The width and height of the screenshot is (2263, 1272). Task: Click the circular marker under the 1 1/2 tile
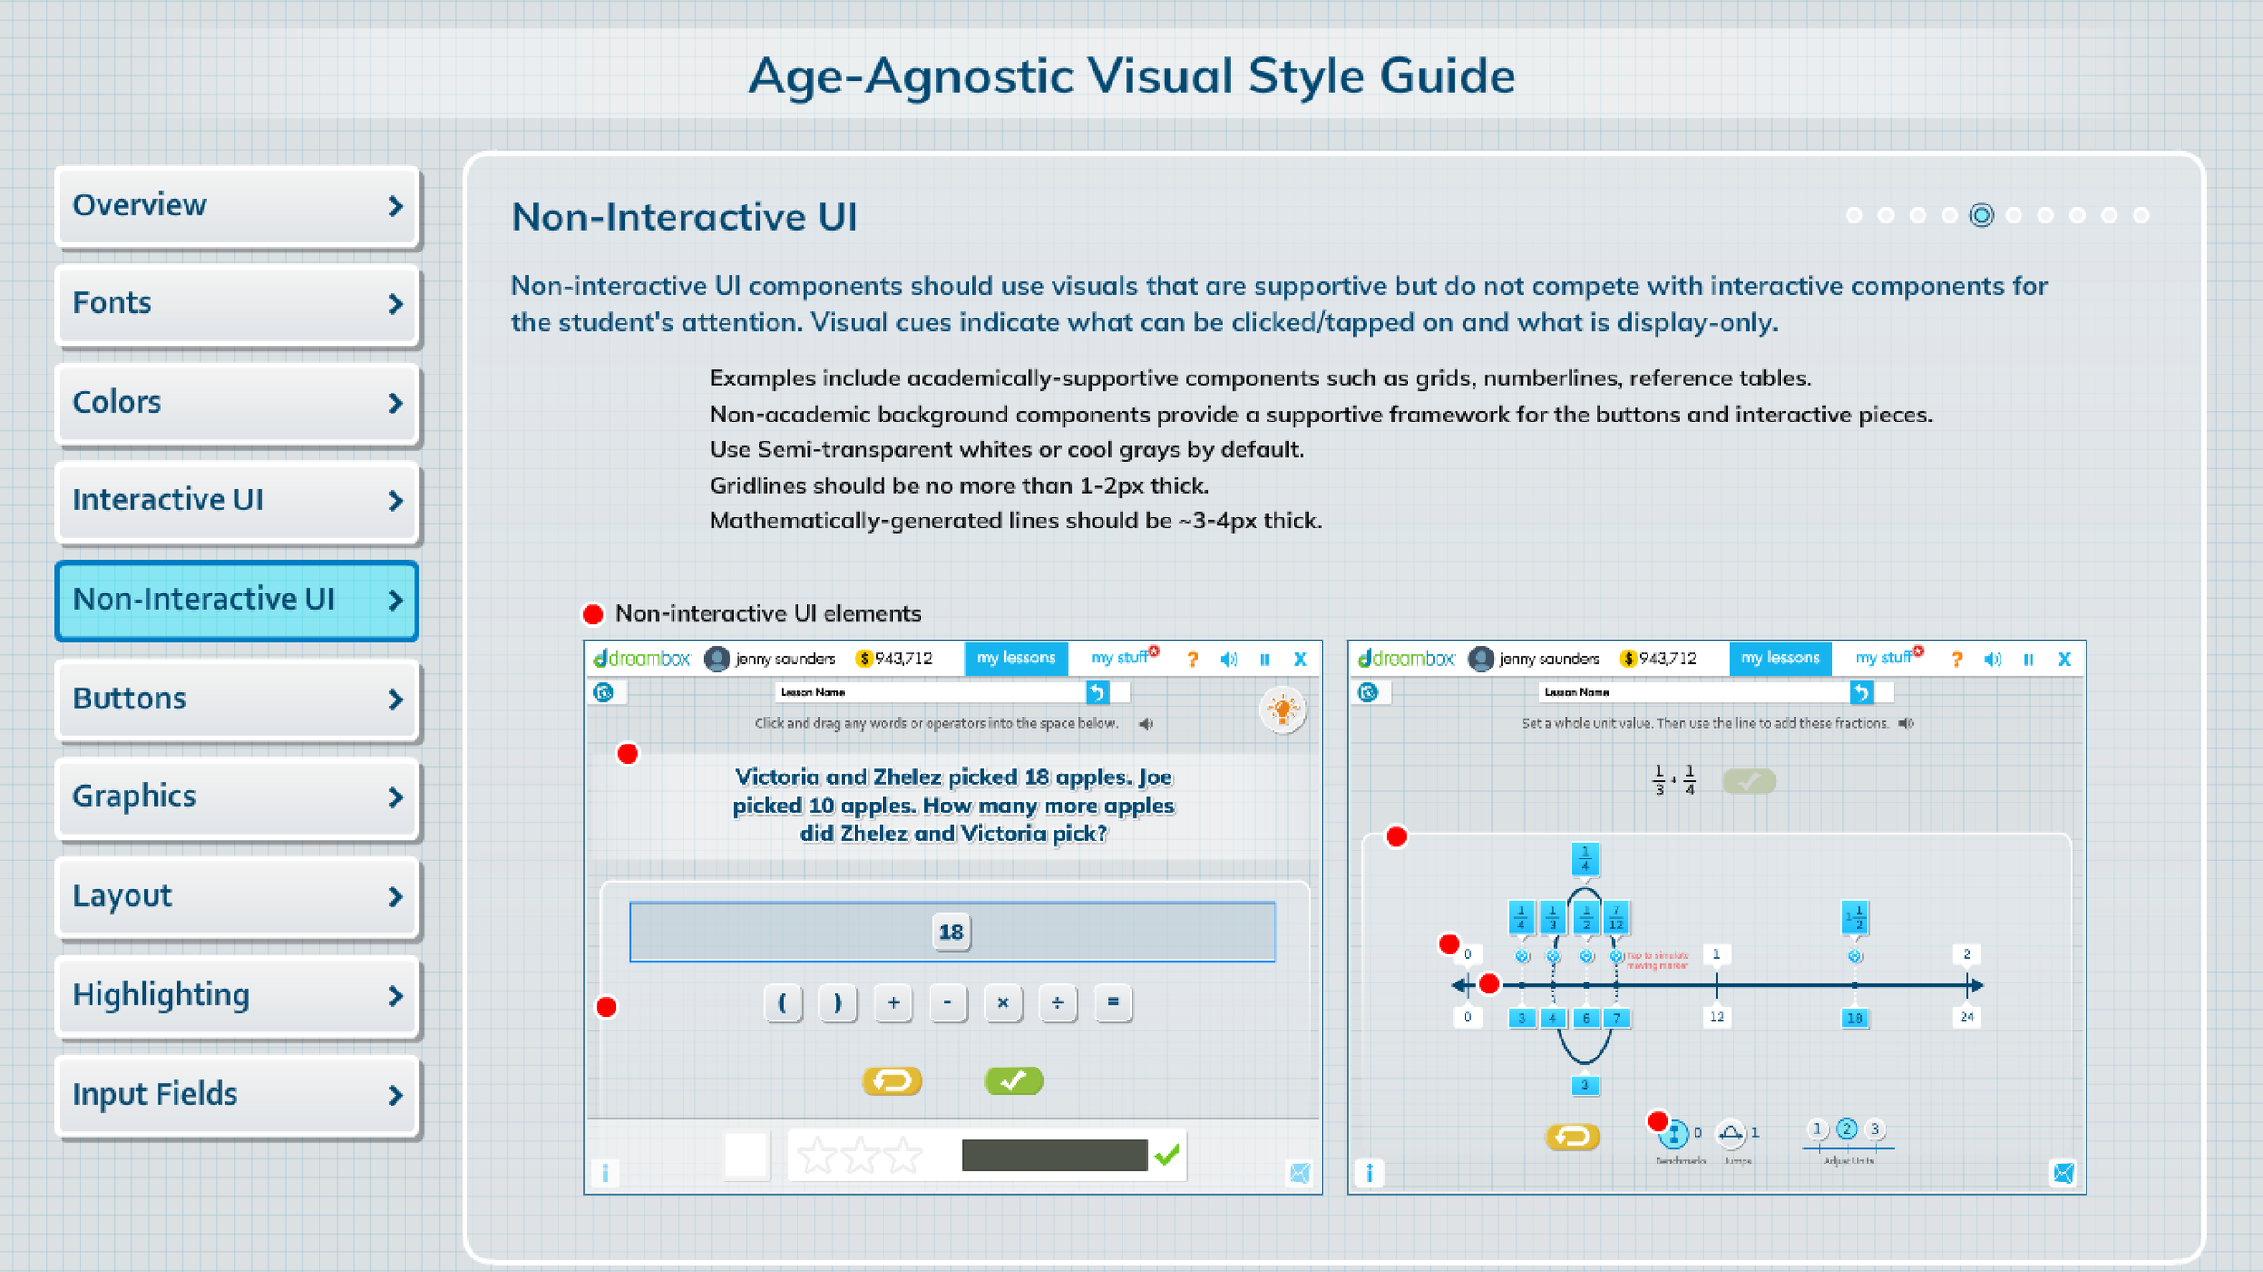[1855, 956]
